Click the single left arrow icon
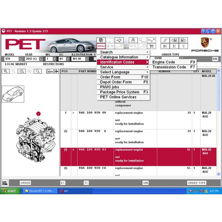This screenshot has width=222, height=222. click(184, 46)
